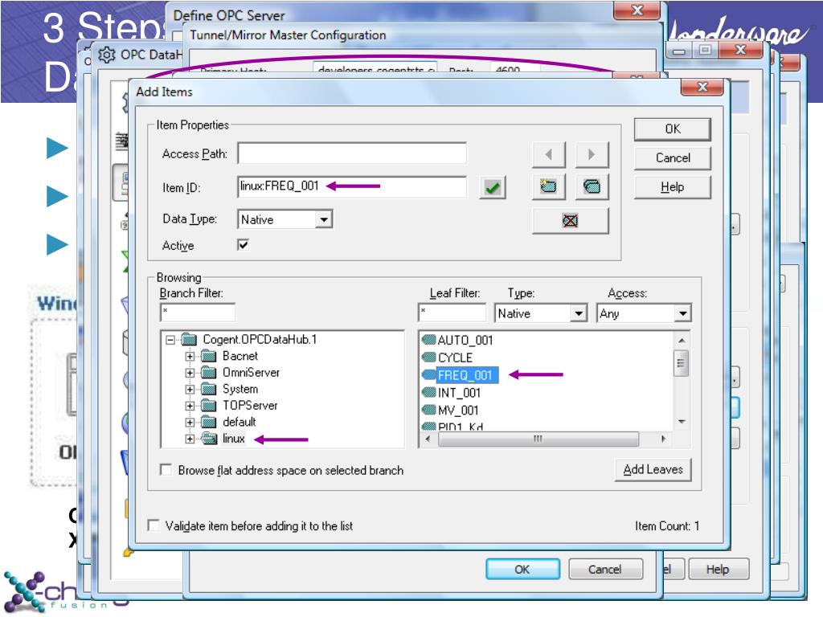Image resolution: width=823 pixels, height=617 pixels.
Task: Click the new item tag icon button
Action: [x=592, y=186]
